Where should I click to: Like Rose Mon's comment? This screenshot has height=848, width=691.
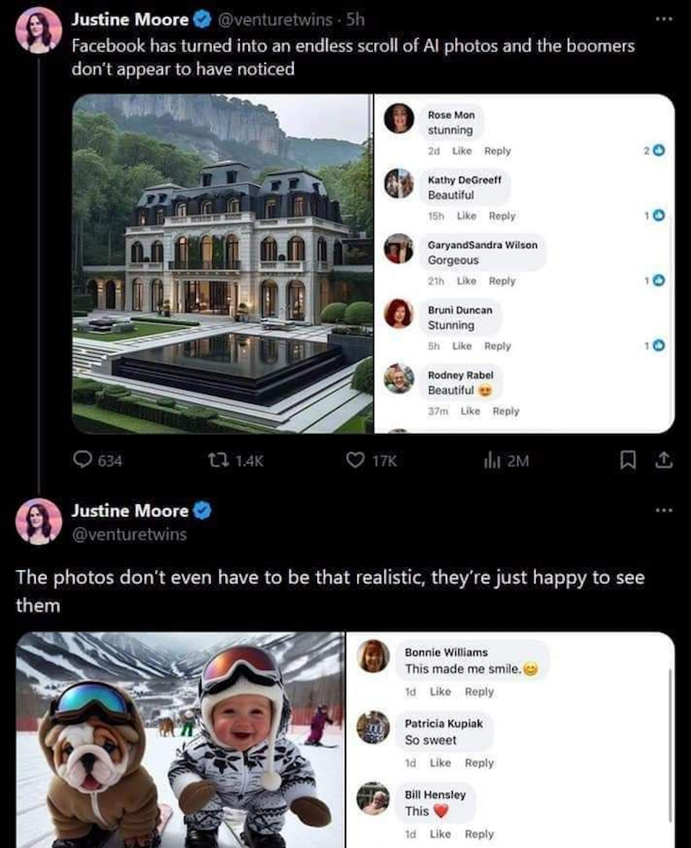[461, 151]
